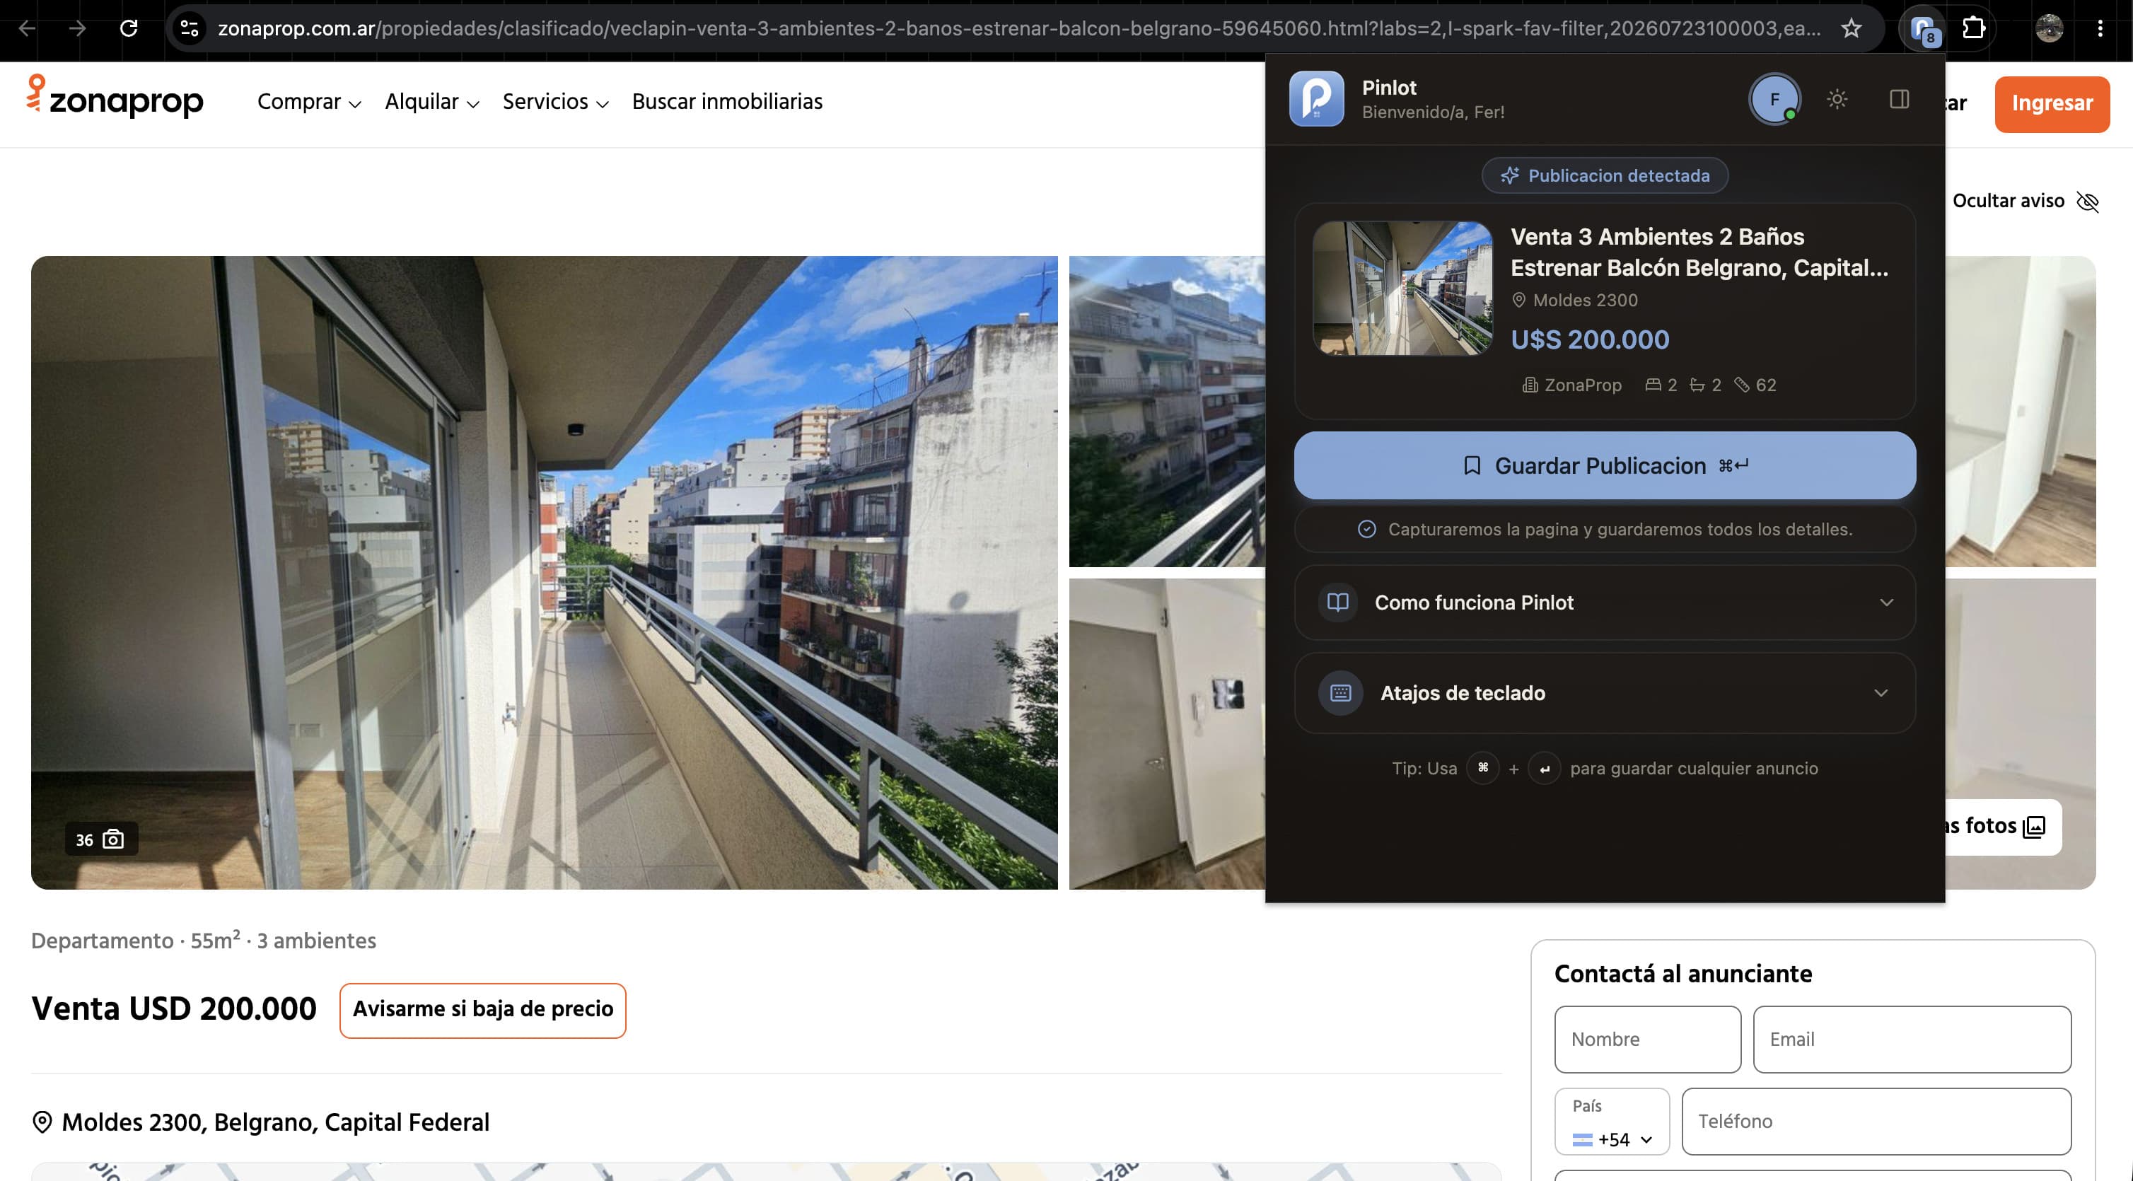The width and height of the screenshot is (2133, 1181).
Task: Open the Comprar dropdown menu
Action: (309, 102)
